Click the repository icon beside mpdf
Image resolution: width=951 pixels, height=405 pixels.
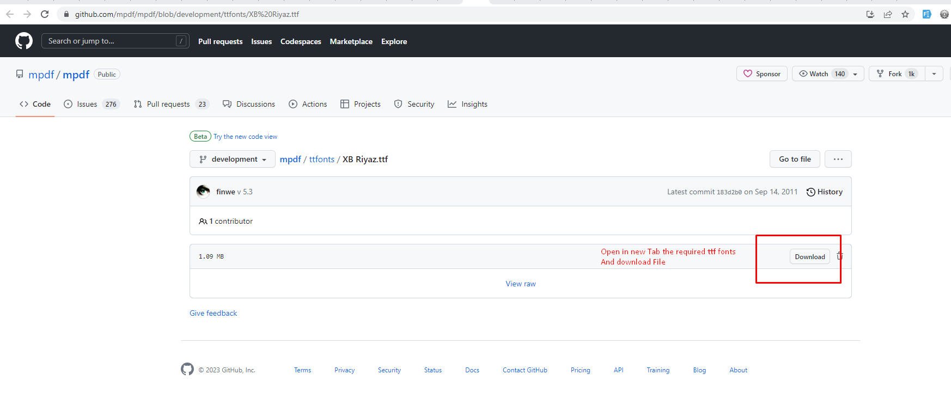[x=20, y=74]
